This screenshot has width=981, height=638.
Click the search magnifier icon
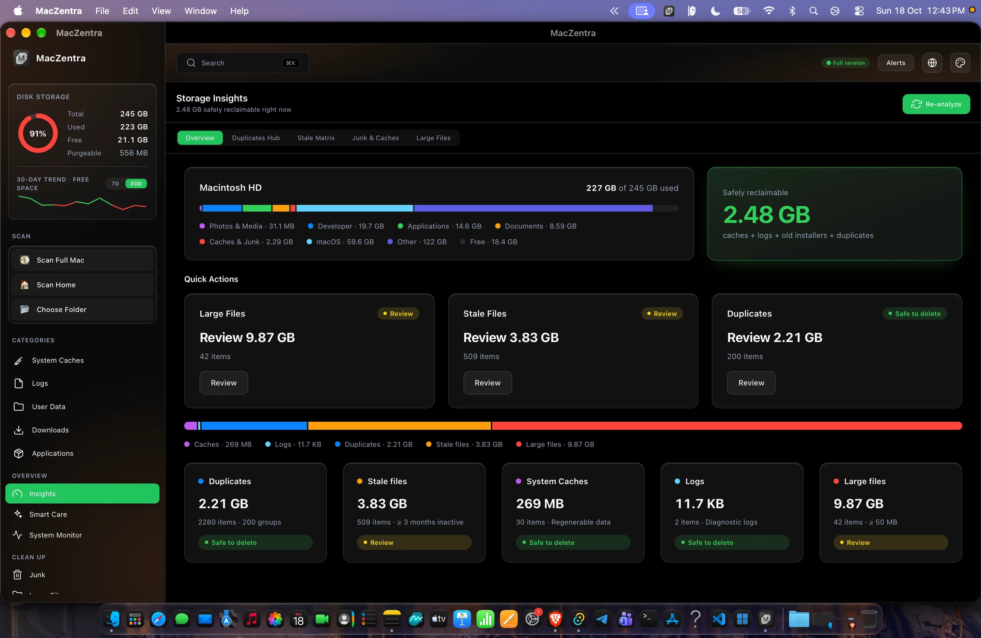[191, 63]
